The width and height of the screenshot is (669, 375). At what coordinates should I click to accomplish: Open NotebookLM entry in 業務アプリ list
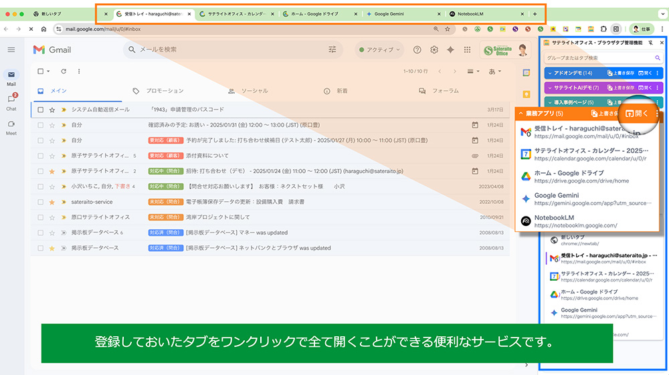tap(588, 221)
